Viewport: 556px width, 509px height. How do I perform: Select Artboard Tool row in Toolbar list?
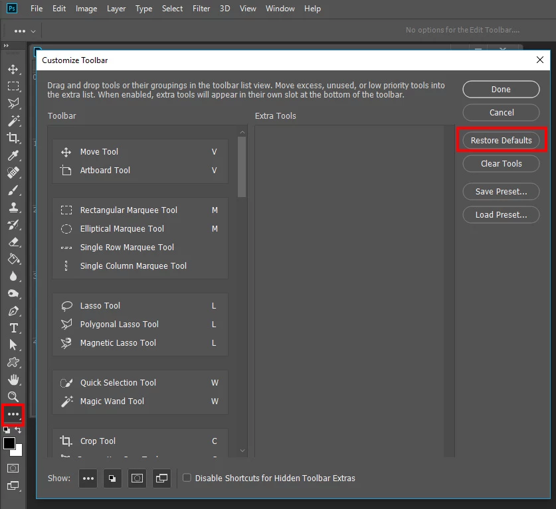(x=140, y=171)
